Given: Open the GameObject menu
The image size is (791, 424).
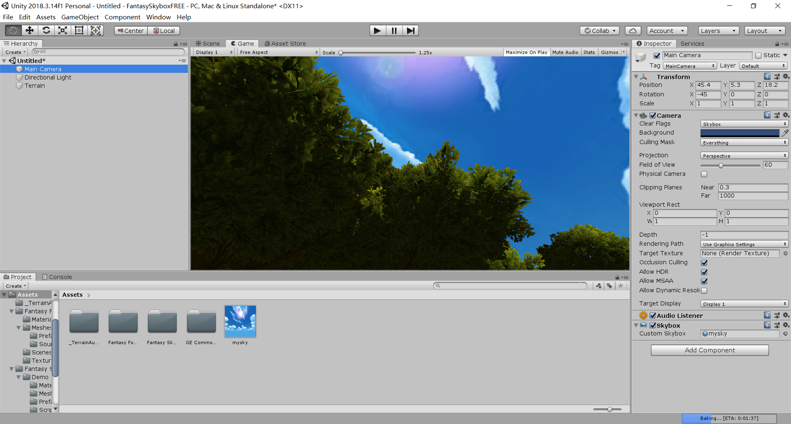Looking at the screenshot, I should [x=80, y=17].
